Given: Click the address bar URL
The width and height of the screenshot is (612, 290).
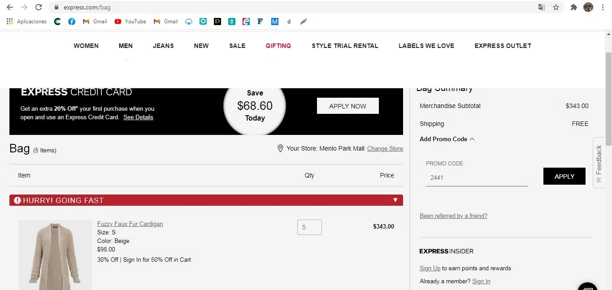Looking at the screenshot, I should click(87, 7).
